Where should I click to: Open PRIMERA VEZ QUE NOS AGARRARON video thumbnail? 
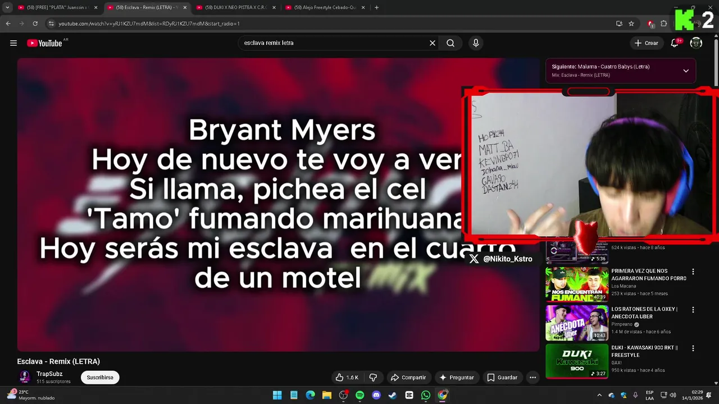click(x=577, y=284)
